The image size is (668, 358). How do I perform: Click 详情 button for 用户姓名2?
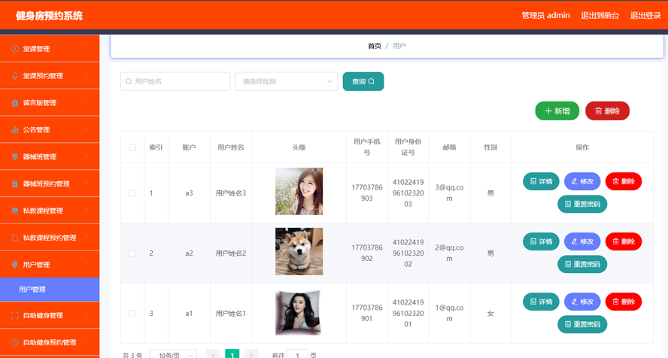(541, 241)
